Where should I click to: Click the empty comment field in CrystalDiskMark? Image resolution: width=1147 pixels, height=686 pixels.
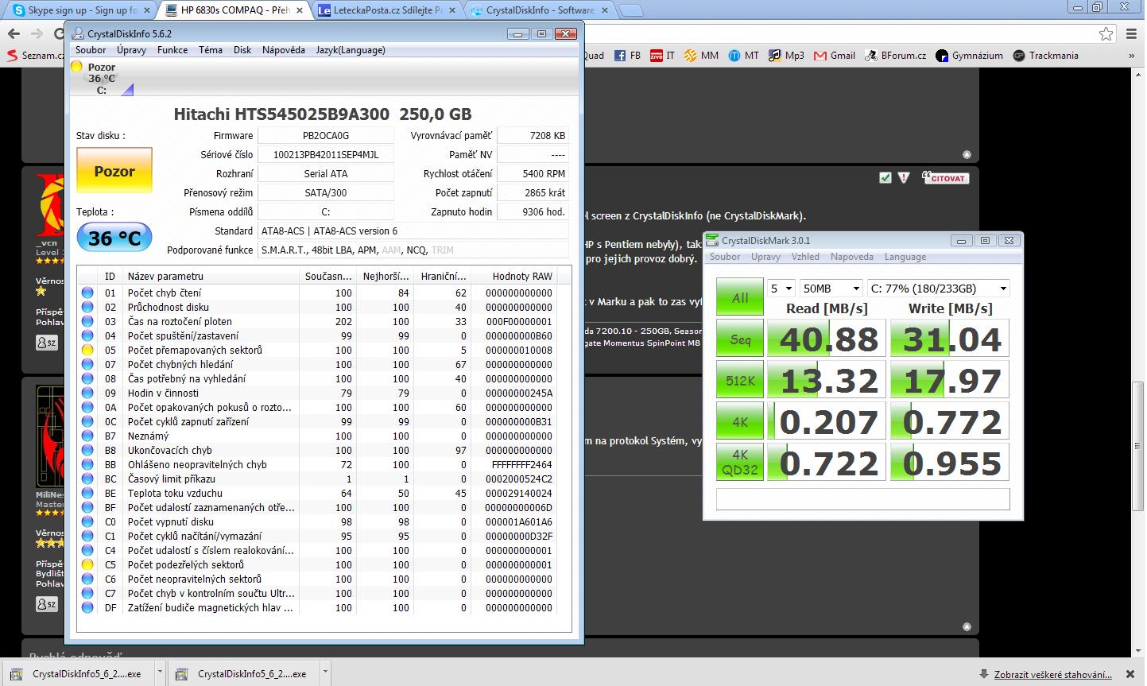click(x=862, y=498)
